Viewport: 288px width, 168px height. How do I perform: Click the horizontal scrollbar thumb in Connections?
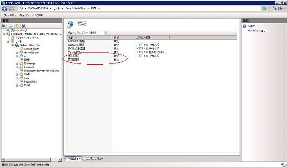click(x=28, y=159)
